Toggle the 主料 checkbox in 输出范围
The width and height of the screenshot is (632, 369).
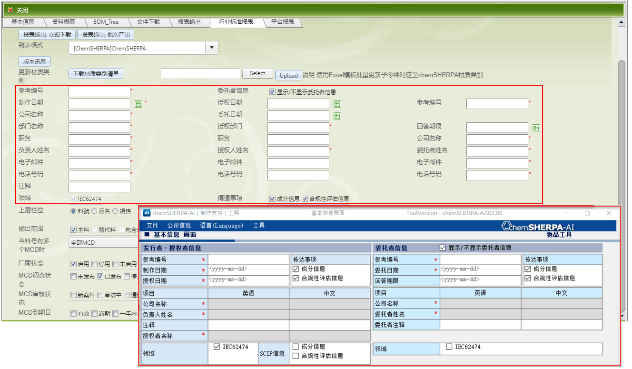pyautogui.click(x=74, y=230)
